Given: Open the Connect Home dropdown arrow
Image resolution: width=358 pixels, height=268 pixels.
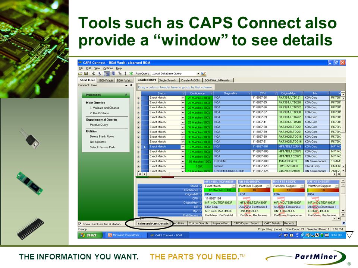Looking at the screenshot, I should pos(126,85).
